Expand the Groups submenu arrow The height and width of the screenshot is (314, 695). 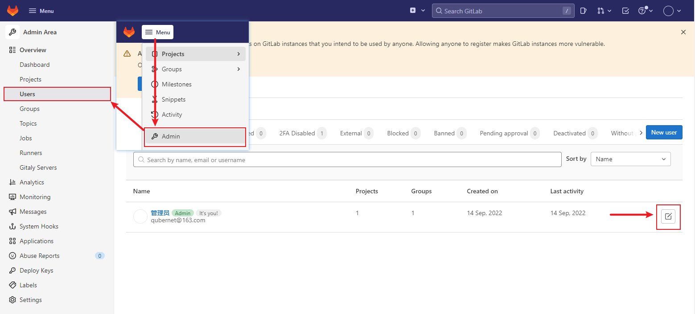point(239,69)
